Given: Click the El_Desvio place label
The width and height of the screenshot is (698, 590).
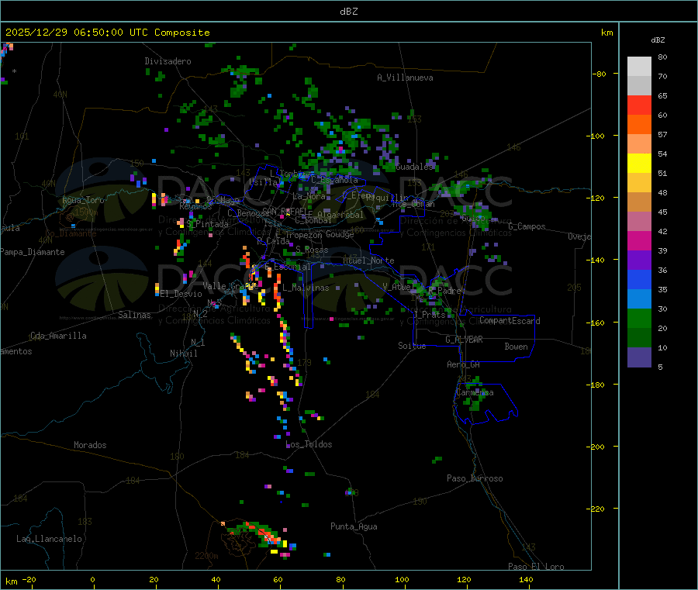Looking at the screenshot, I should click(181, 294).
